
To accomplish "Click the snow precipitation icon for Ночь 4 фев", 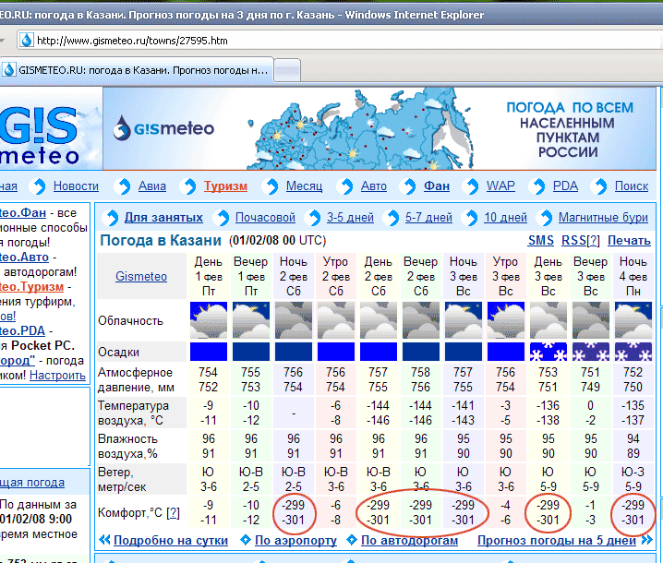I will click(x=633, y=352).
